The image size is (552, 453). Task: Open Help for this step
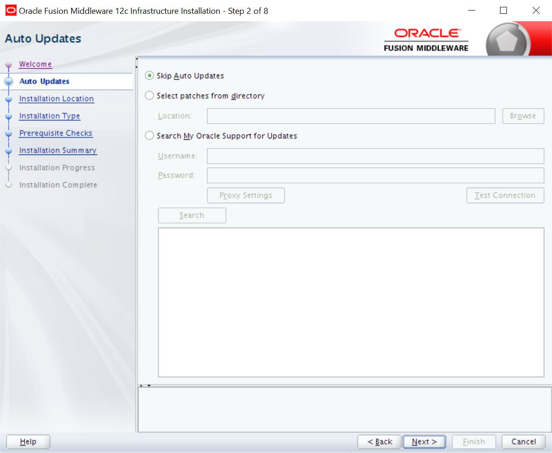(x=28, y=442)
